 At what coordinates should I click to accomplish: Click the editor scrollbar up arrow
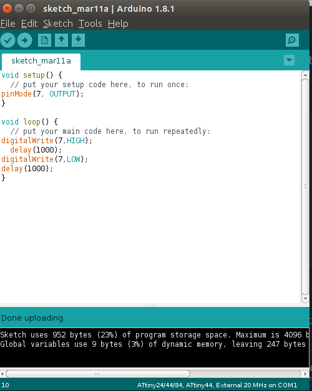point(305,75)
